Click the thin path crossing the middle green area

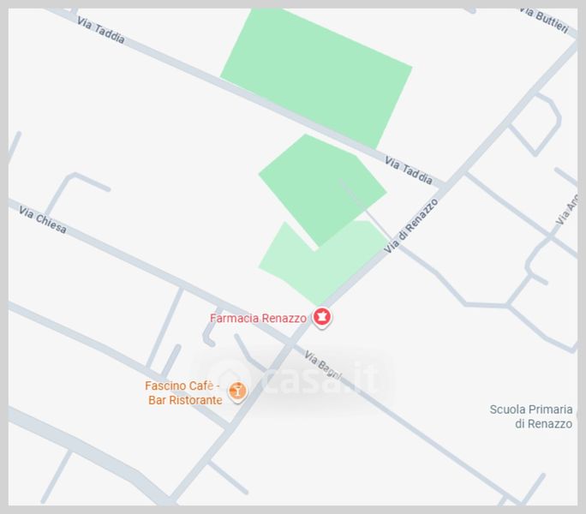(x=355, y=202)
